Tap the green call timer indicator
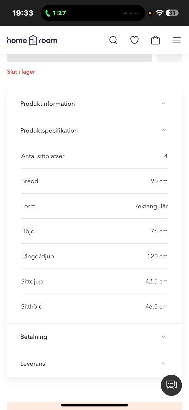Viewport: 189px width, 410px height. tap(56, 13)
